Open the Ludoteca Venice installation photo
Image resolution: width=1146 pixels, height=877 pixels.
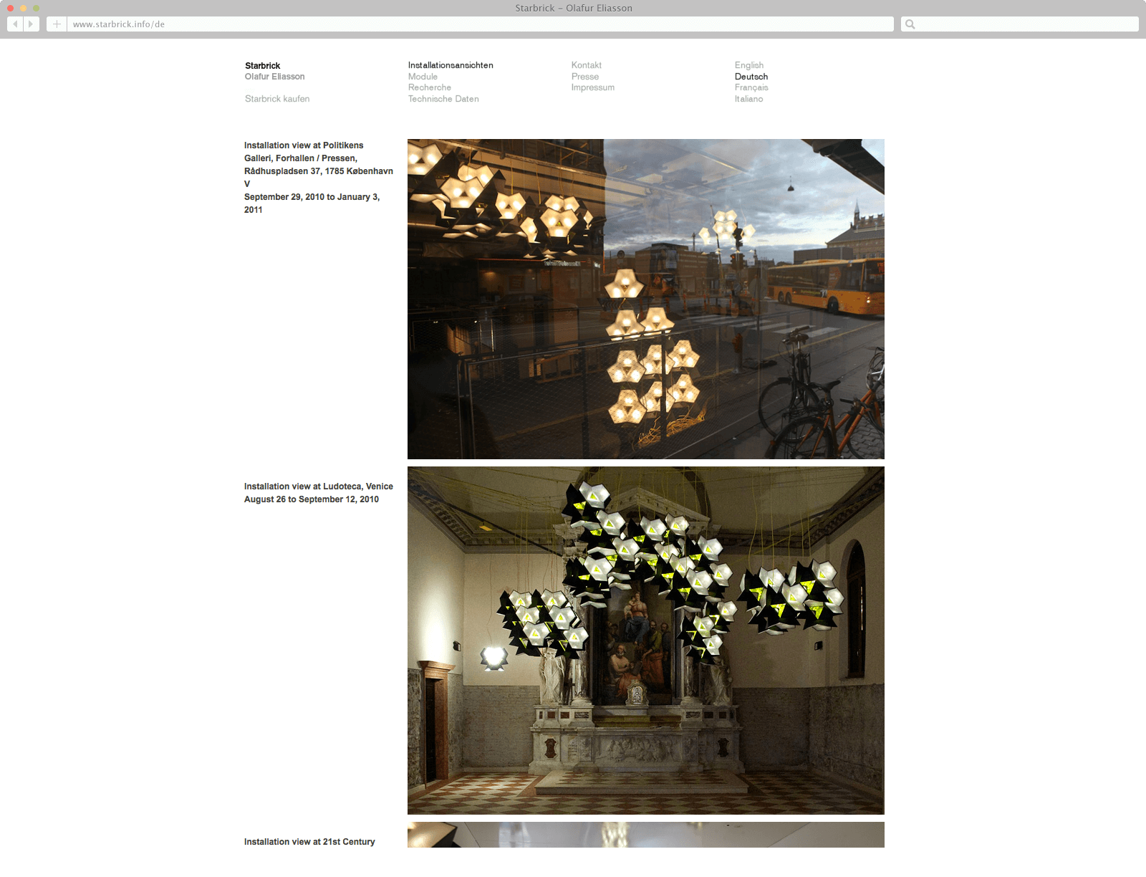[x=645, y=641]
